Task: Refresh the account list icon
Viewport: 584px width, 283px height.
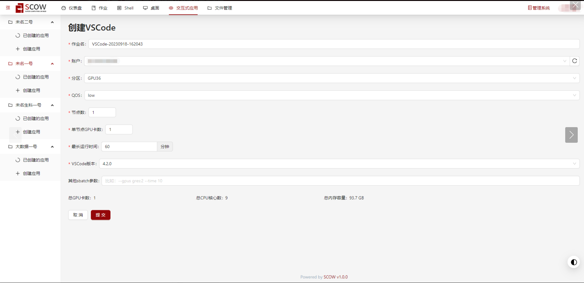Action: coord(575,61)
